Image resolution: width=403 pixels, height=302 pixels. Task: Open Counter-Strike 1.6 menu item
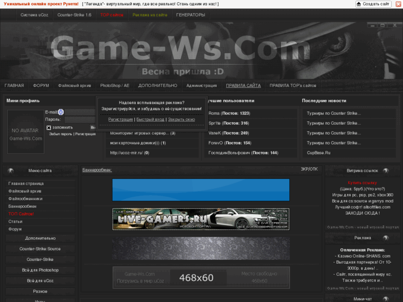point(74,15)
